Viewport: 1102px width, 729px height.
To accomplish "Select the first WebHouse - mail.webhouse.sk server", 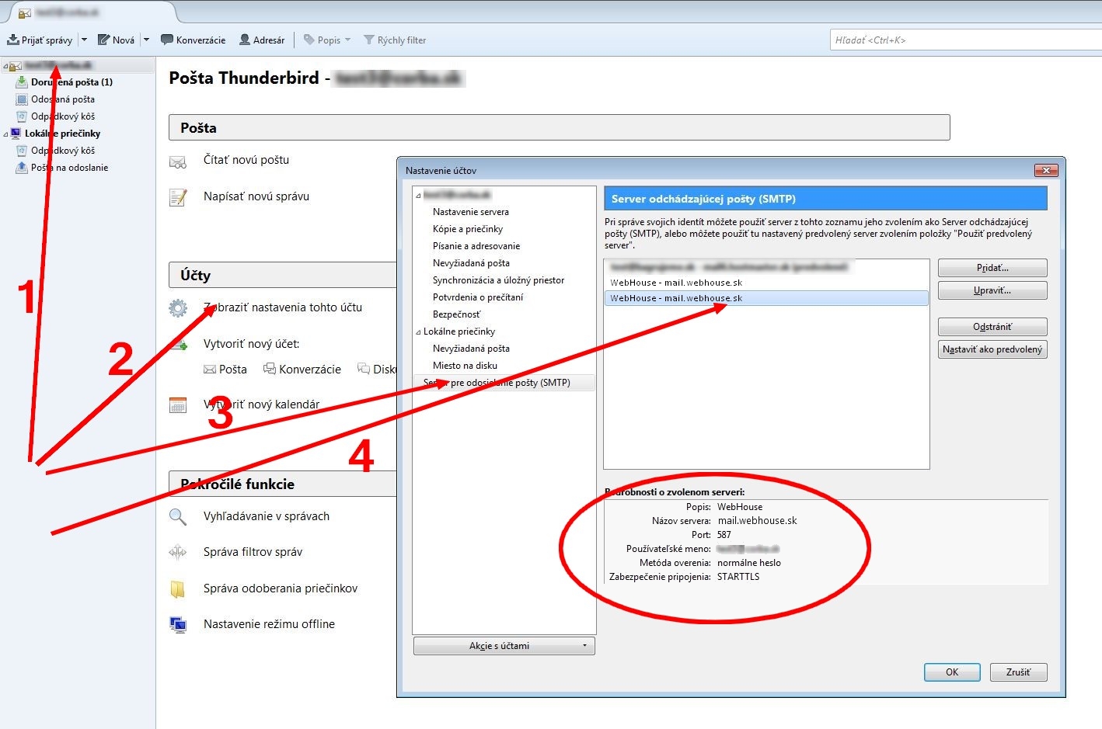I will 765,283.
